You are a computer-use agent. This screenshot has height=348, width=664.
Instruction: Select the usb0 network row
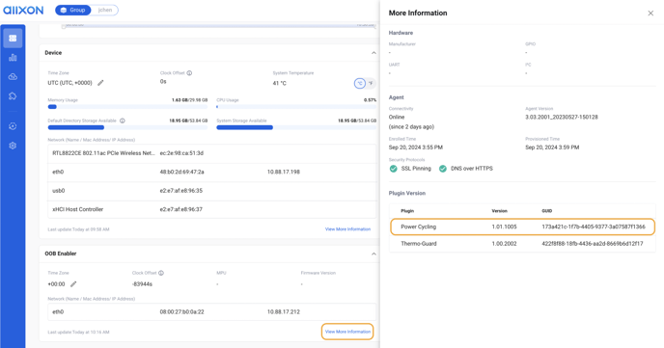click(211, 191)
